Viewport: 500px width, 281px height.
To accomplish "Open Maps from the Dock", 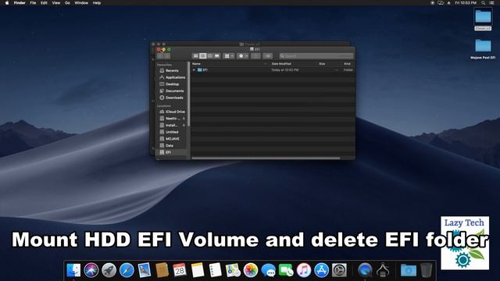I will (x=233, y=270).
